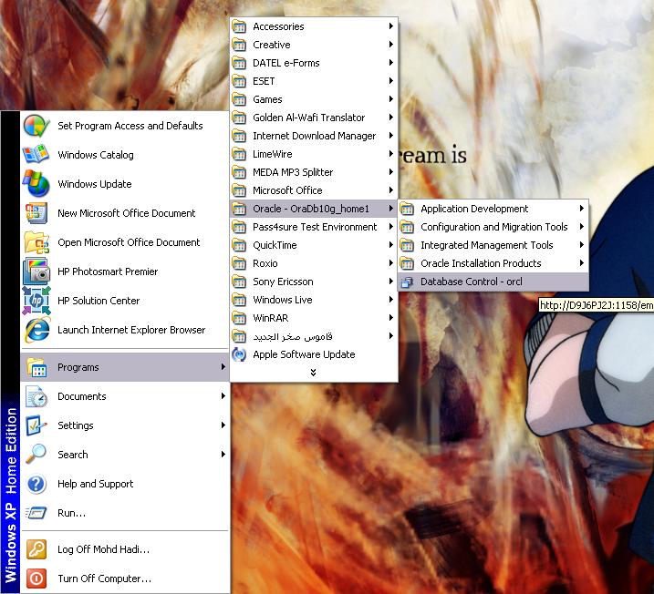This screenshot has height=594, width=654.
Task: Open the Internet Download Manager folder
Action: coord(314,136)
